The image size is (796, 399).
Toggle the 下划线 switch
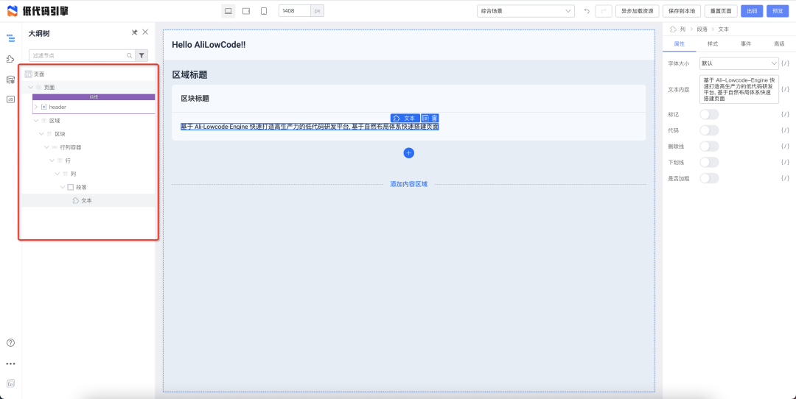click(x=709, y=162)
